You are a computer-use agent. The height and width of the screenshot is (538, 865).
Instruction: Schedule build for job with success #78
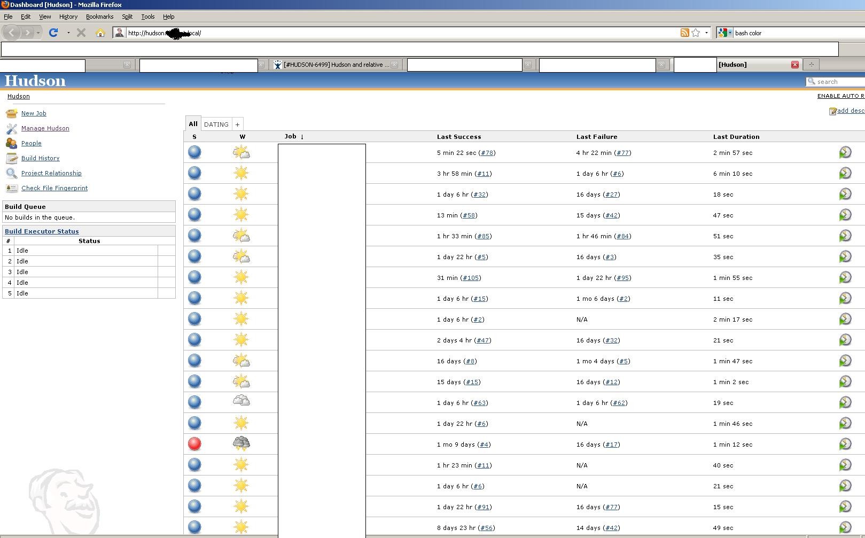pyautogui.click(x=845, y=152)
